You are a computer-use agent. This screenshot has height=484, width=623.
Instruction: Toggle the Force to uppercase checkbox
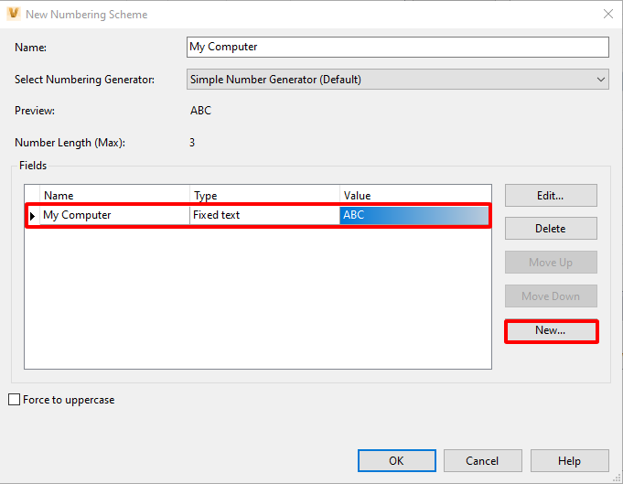(15, 399)
